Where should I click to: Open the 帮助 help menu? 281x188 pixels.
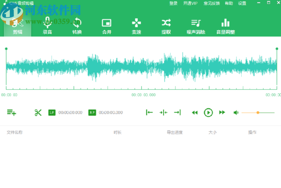tap(229, 3)
